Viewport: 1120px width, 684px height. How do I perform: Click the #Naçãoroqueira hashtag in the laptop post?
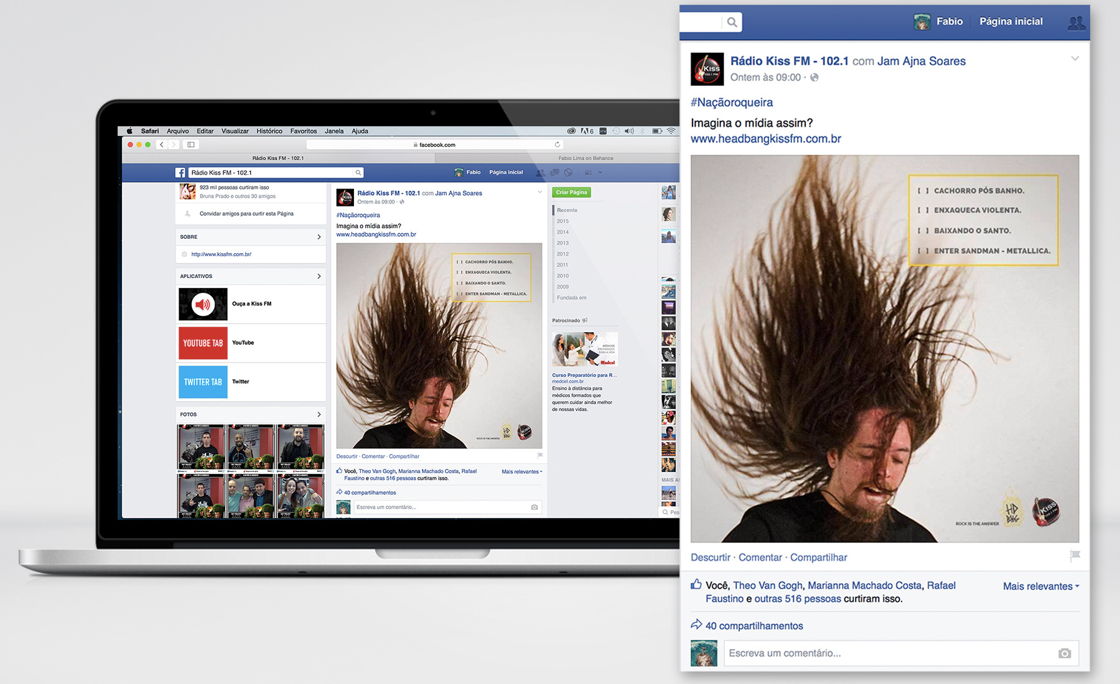[x=358, y=215]
